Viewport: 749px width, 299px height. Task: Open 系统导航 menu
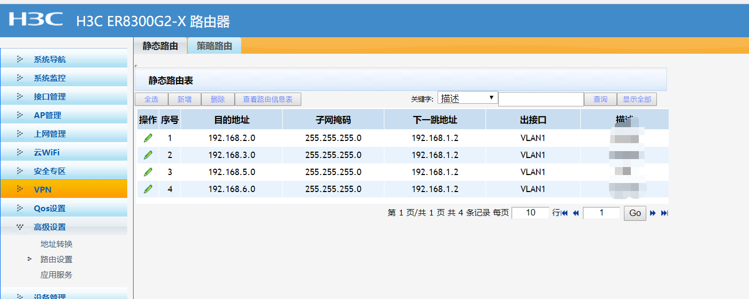tap(64, 60)
